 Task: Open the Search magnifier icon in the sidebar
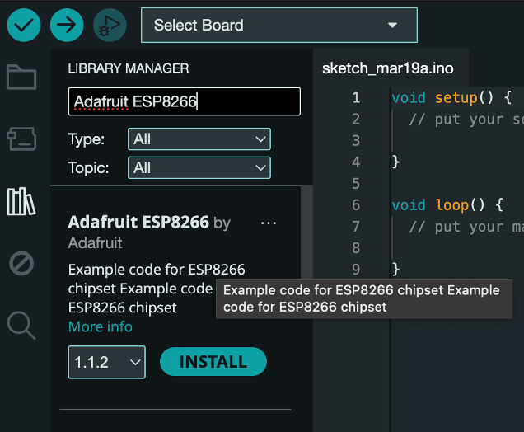[21, 326]
